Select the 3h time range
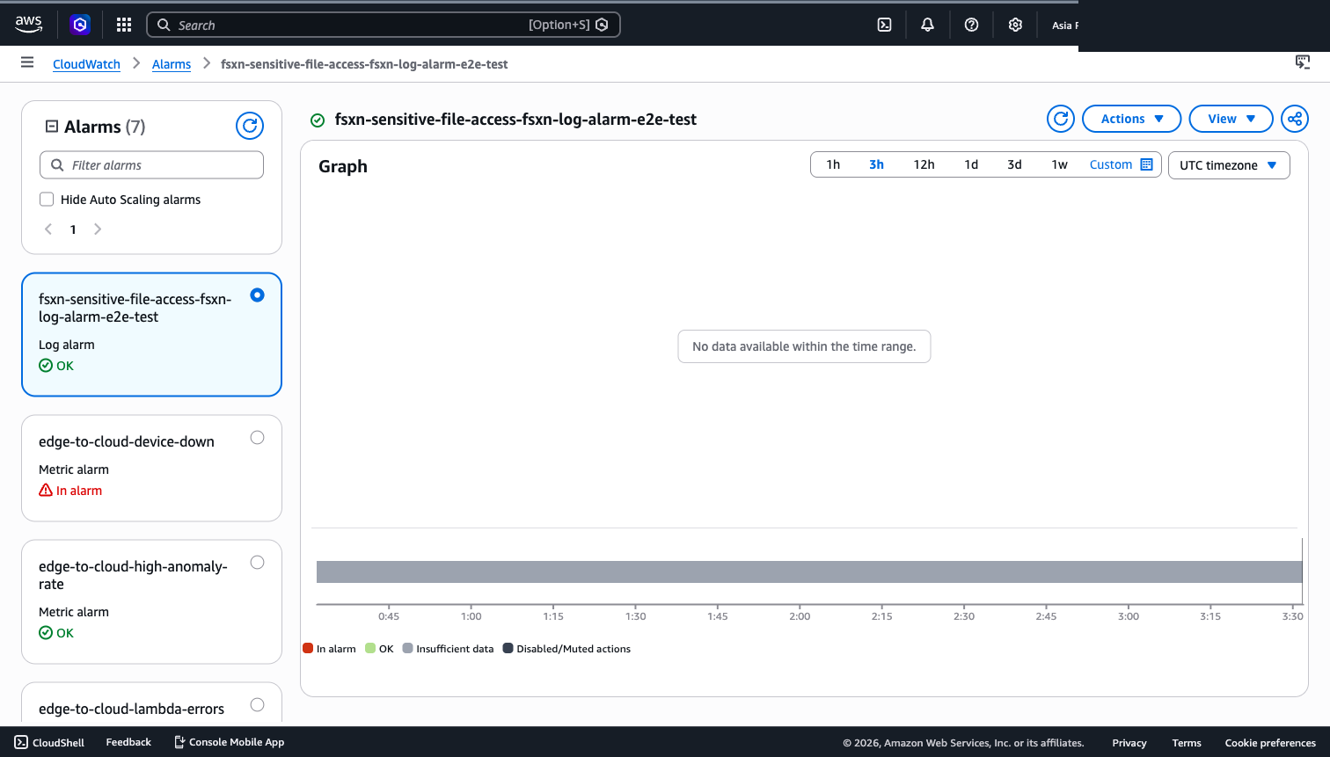This screenshot has height=757, width=1330. click(x=876, y=164)
